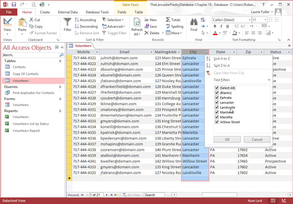Viewport: 293px width, 204px height.
Task: Uncheck the Lancaster filter checkbox
Action: coord(217,103)
